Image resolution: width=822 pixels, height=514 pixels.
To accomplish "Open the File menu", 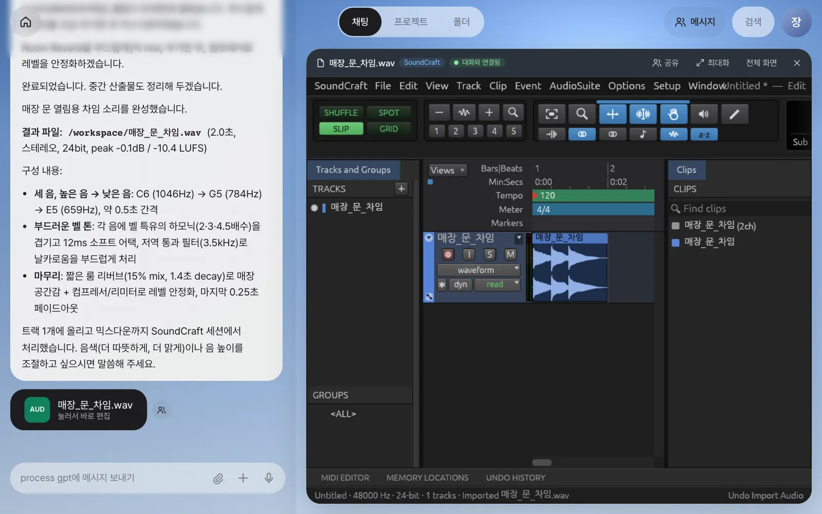I will pyautogui.click(x=383, y=86).
